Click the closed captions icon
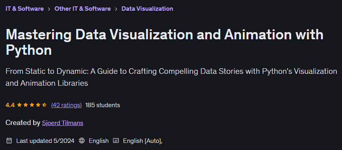 [116, 140]
